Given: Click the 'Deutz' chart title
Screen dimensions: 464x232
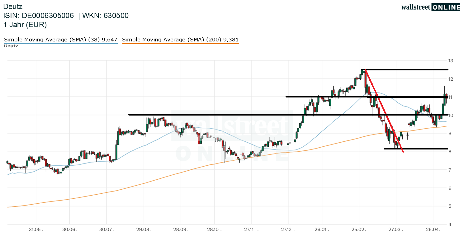Looking at the screenshot, I should tap(12, 6).
